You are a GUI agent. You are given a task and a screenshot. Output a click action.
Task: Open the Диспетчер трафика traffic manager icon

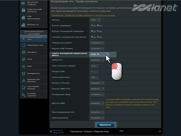23,3
